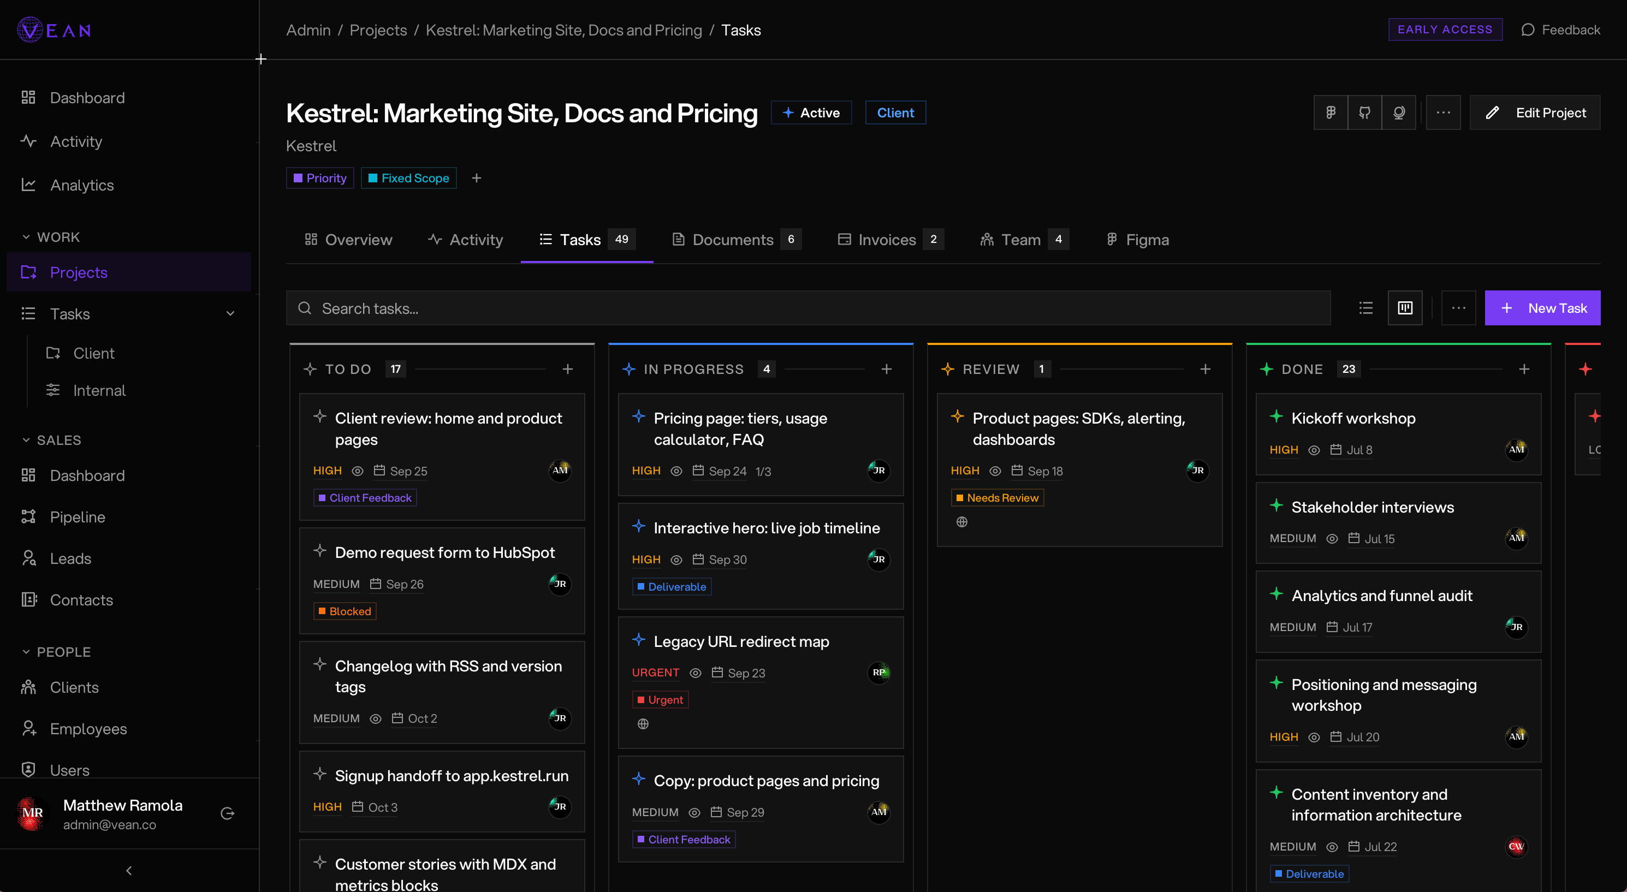
Task: Click the Edit Project button
Action: coord(1535,112)
